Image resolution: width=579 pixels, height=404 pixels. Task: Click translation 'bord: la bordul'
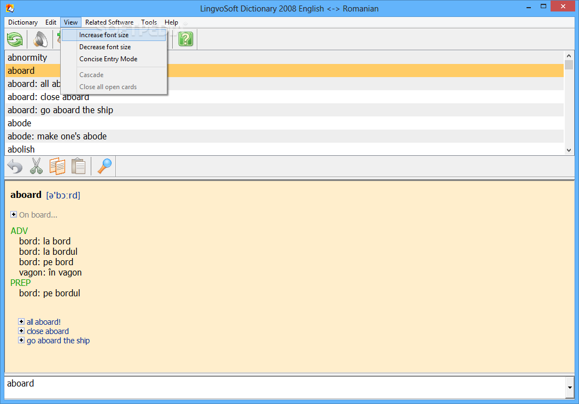[x=48, y=252]
